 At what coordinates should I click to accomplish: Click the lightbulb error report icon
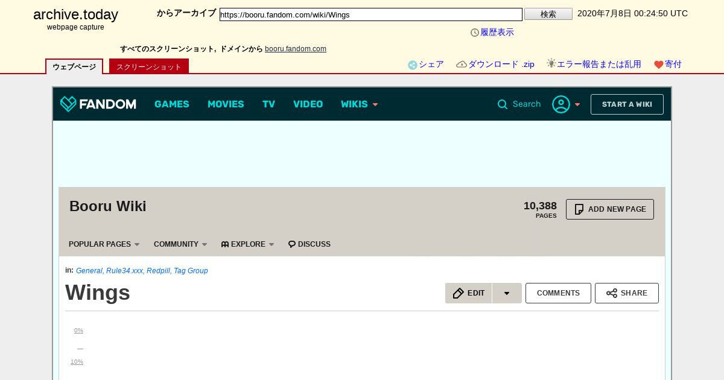[551, 63]
